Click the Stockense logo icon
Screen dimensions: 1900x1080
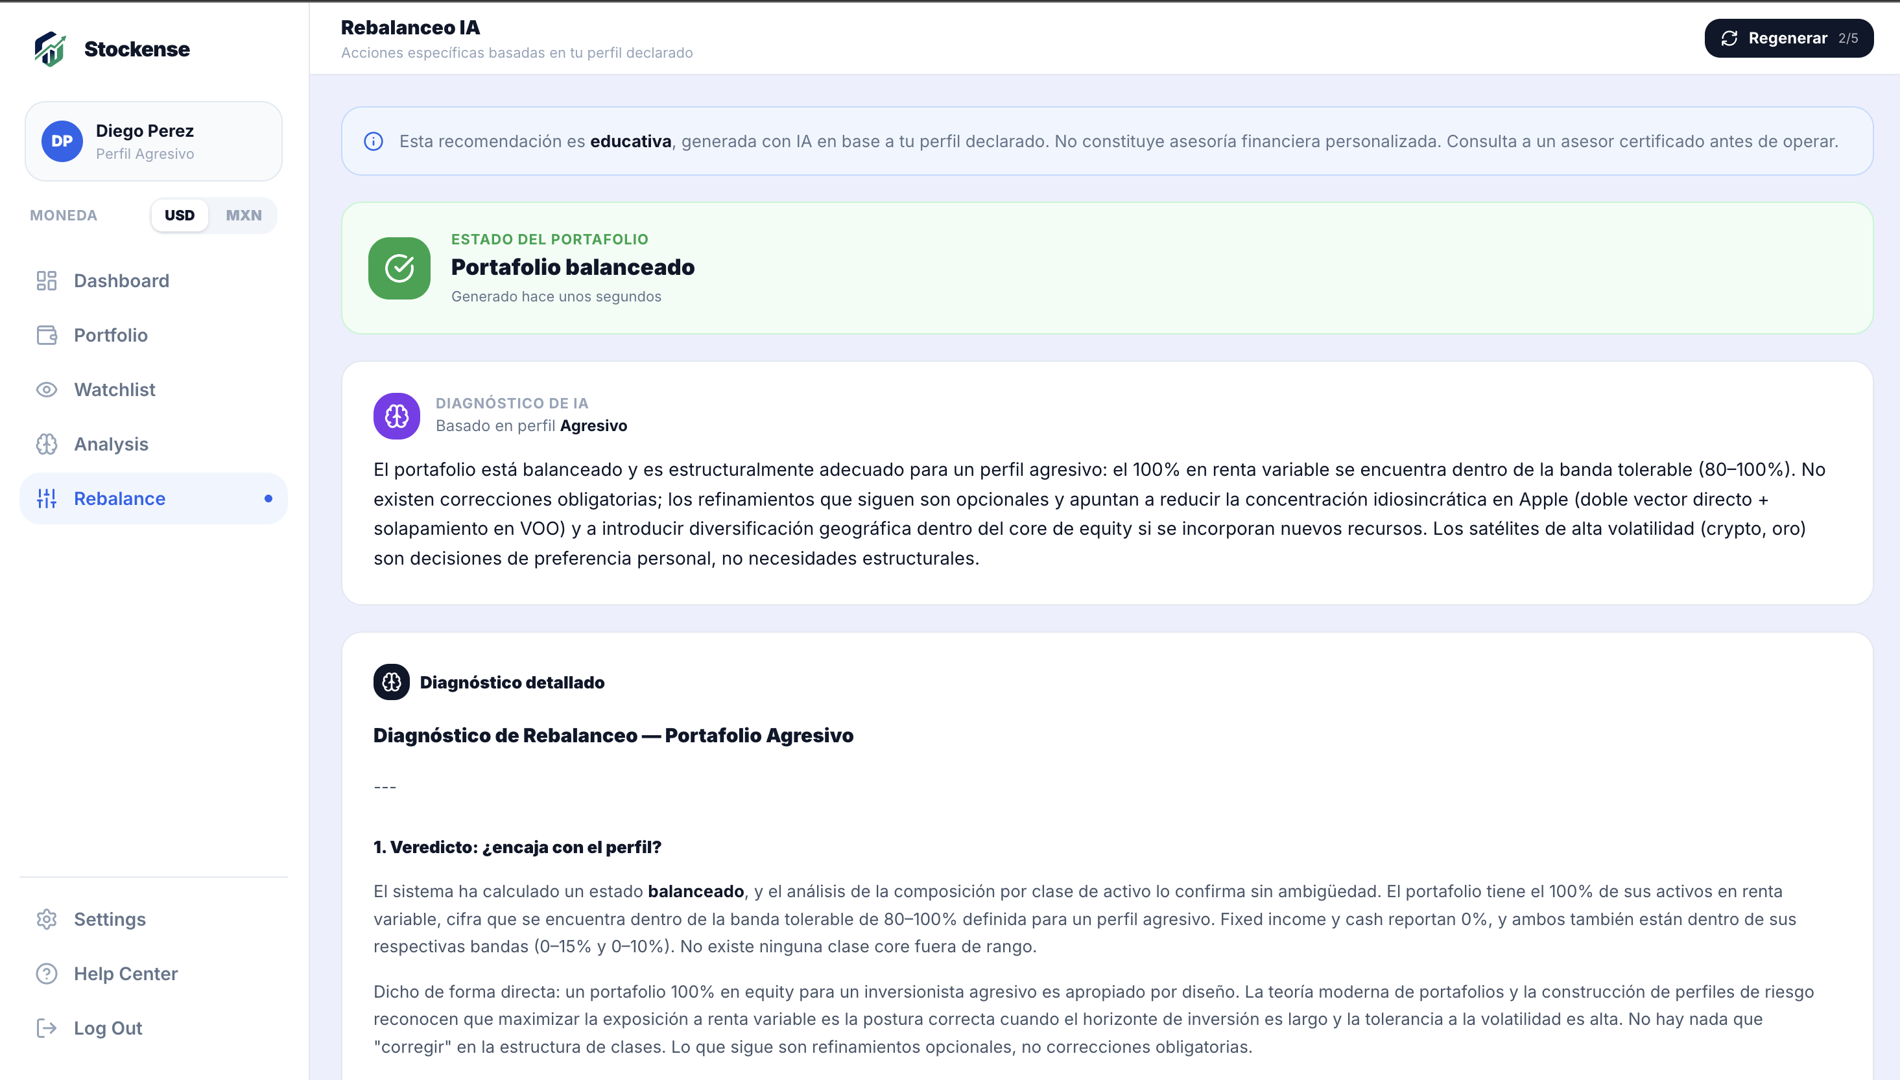tap(50, 49)
